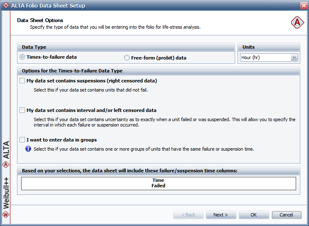Image resolution: width=309 pixels, height=226 pixels.
Task: Close the ALTA Folio Data Sheet Setup window
Action: (303, 5)
